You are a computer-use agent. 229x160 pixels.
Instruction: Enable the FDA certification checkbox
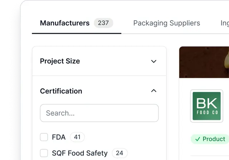[44, 137]
